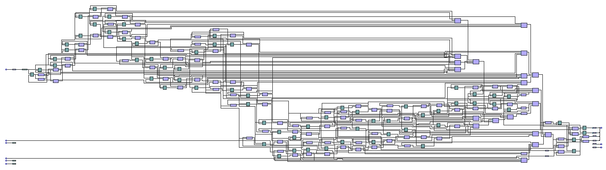The width and height of the screenshot is (606, 170).
Task: Click the upper-left input port feeding the first chain
Action: [x=6, y=69]
